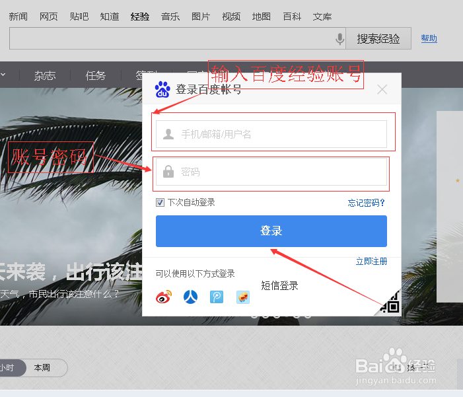The width and height of the screenshot is (463, 397).
Task: Click the blue 登录 button
Action: [271, 231]
